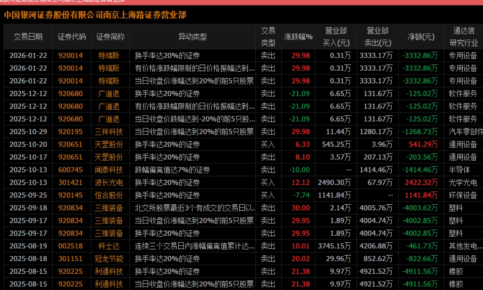Open stock name 冠龙节能

109,259
